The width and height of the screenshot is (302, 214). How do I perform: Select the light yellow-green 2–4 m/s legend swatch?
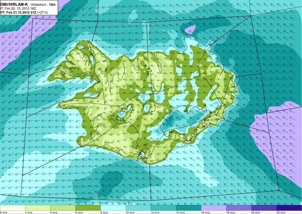tap(38, 208)
